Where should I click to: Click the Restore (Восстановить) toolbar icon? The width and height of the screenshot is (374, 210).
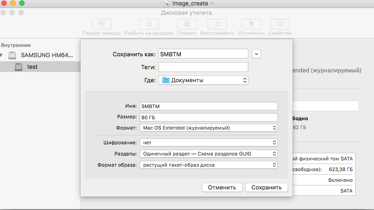pos(217,24)
